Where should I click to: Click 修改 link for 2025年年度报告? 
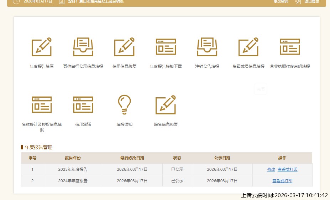[271, 169]
